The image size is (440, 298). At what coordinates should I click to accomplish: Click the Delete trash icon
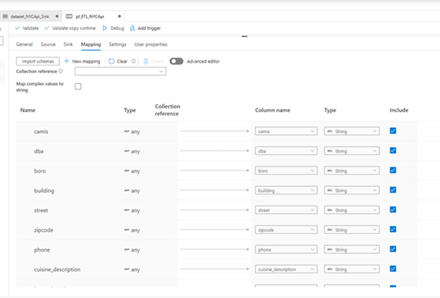click(146, 61)
